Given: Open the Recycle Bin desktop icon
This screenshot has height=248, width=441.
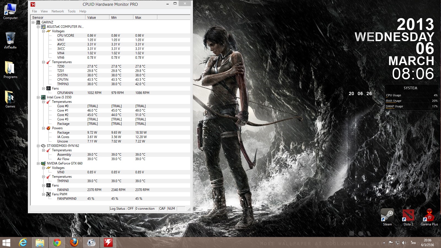Looking at the screenshot, I should click(x=10, y=41).
